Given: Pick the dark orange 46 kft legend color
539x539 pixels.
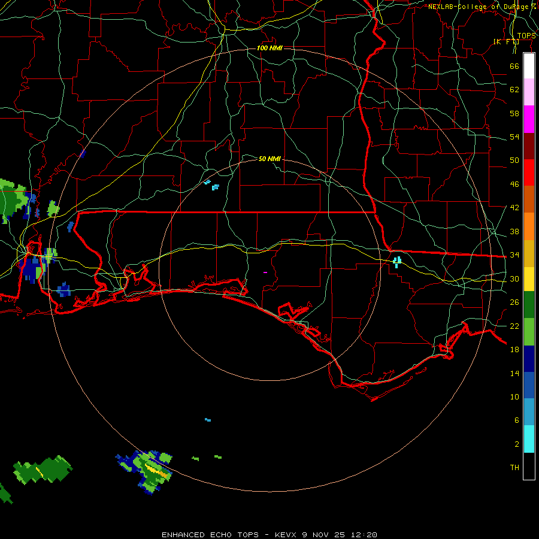Looking at the screenshot, I should (x=529, y=199).
